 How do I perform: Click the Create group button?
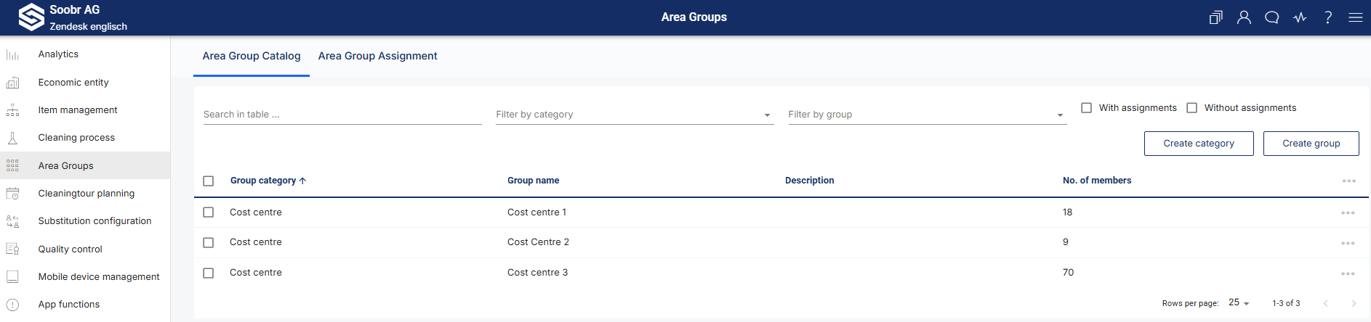pyautogui.click(x=1311, y=144)
